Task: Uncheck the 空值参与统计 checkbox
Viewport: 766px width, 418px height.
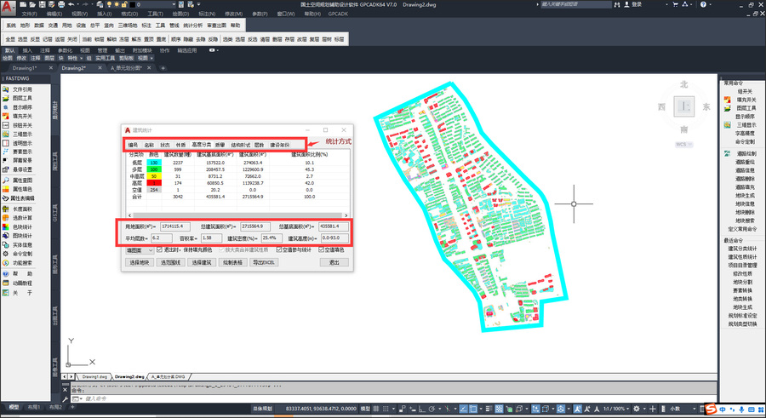Action: pos(279,249)
